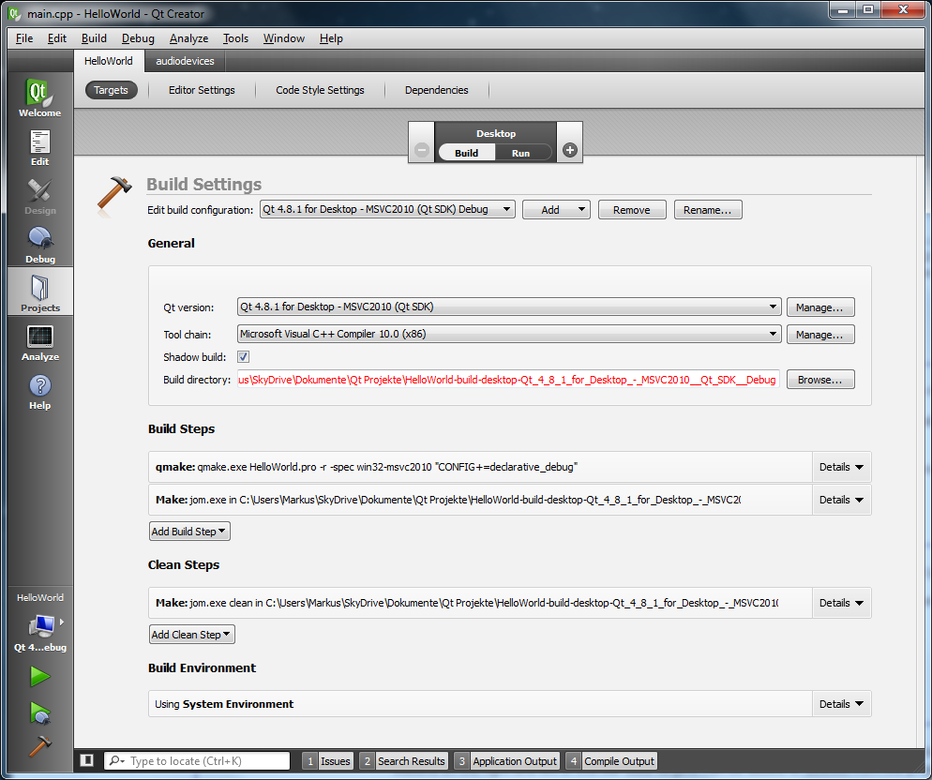Expand Build Environment Details
The width and height of the screenshot is (932, 780).
[841, 704]
